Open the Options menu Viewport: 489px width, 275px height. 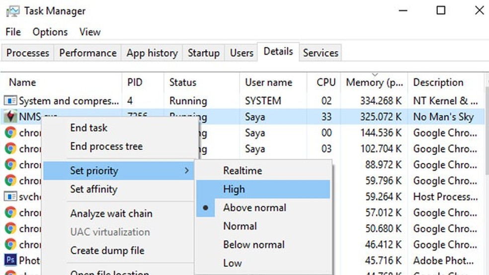point(50,32)
